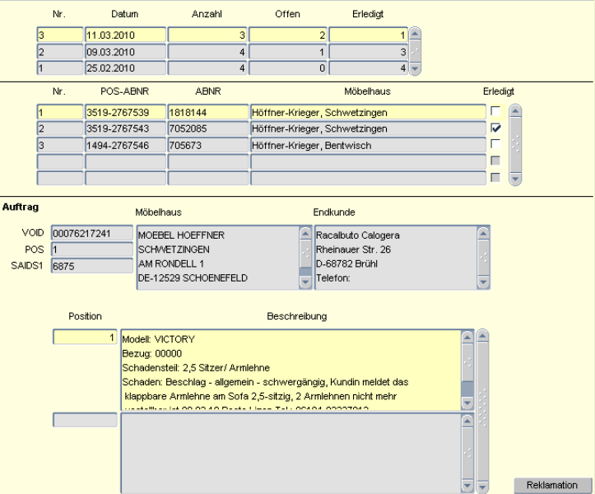
Task: Click scroll-down arrow of top orders table
Action: point(416,68)
